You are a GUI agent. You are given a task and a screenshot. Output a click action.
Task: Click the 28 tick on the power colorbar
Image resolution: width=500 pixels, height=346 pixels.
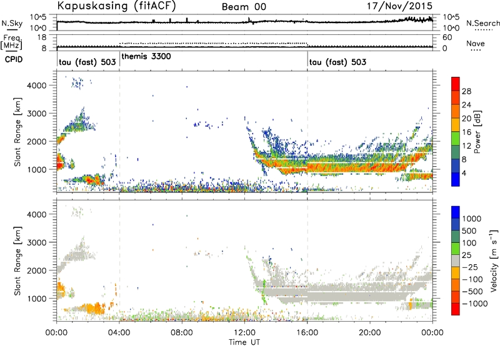pos(466,91)
